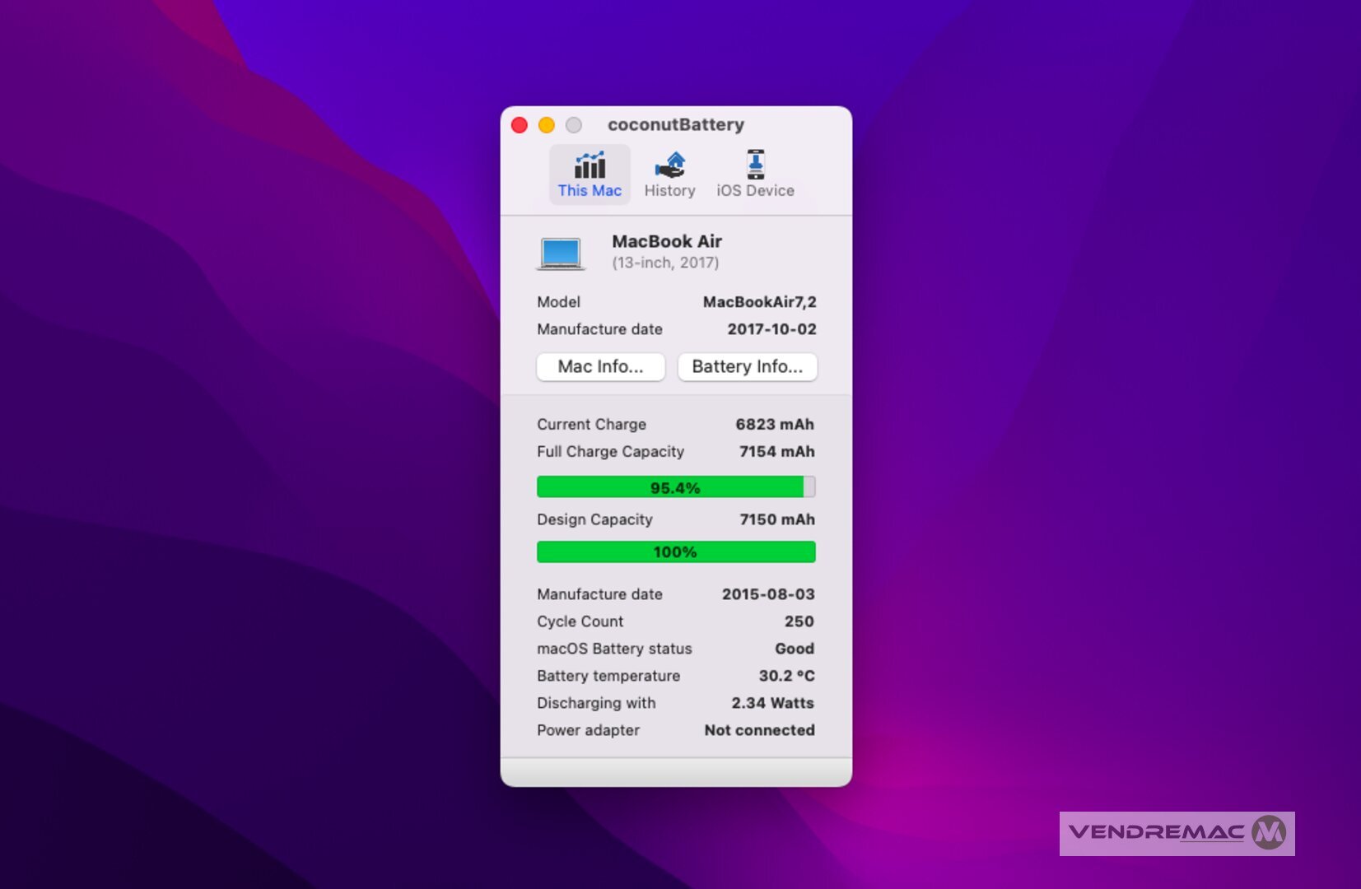Minimize window with the yellow button

(x=547, y=125)
